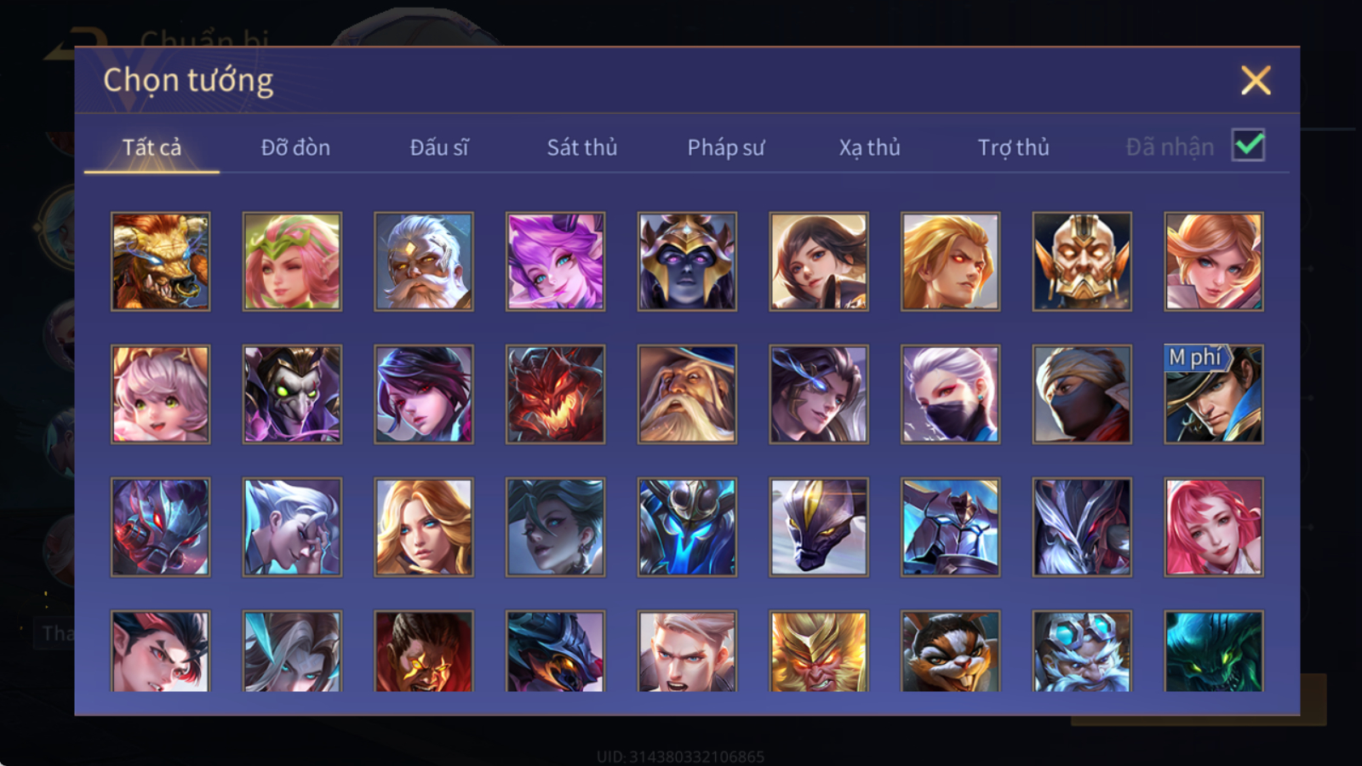Select the 'Tất cả' tab
1362x766 pixels.
[152, 147]
